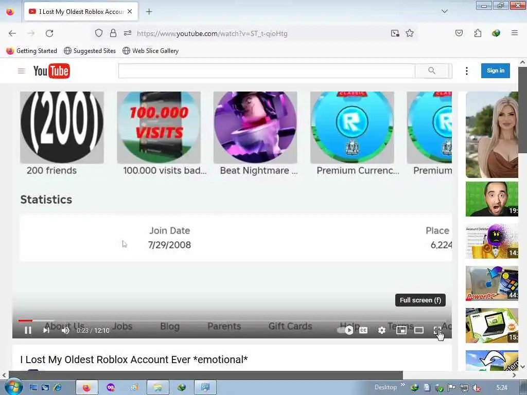Open Firefox application menu
Viewport: 527px width, 395px height.
(514, 33)
